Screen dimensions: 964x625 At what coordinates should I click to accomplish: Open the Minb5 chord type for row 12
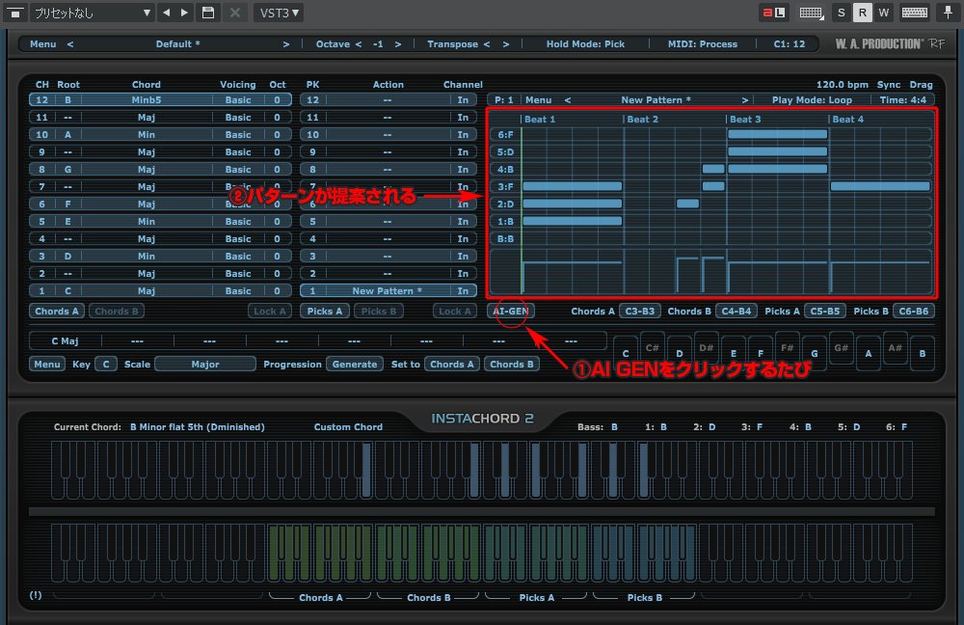(x=147, y=100)
